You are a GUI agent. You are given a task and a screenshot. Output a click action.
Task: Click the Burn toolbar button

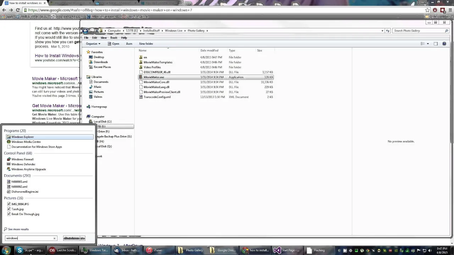point(129,44)
